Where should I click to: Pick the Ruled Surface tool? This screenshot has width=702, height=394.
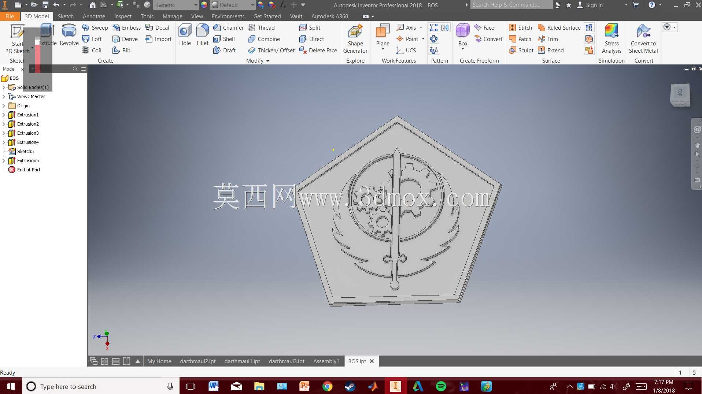pyautogui.click(x=559, y=27)
